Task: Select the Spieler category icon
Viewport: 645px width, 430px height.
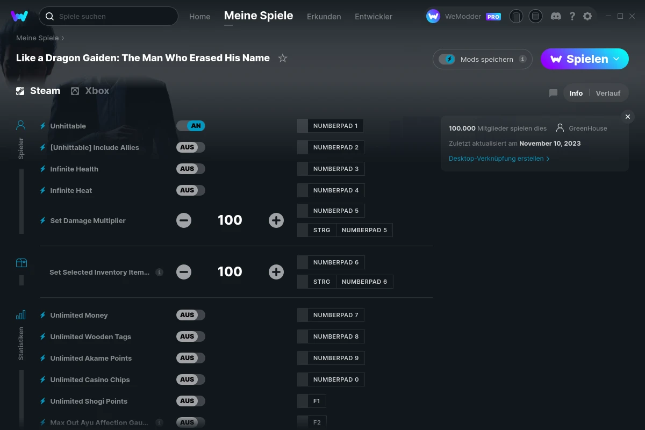Action: pos(21,126)
